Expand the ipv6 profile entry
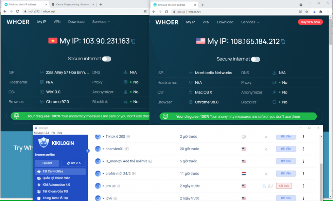This screenshot has width=333, height=201. point(104,198)
